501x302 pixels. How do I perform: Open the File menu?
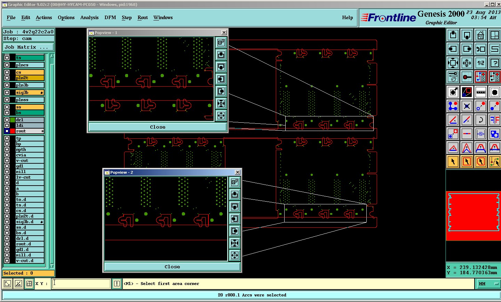coord(11,17)
